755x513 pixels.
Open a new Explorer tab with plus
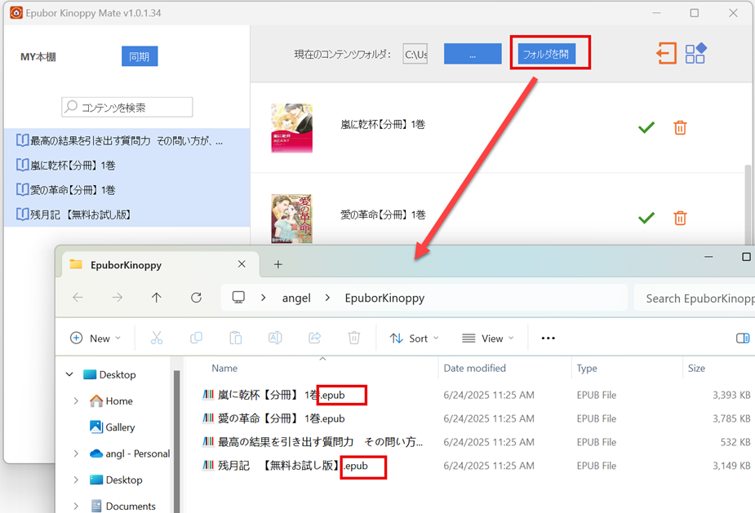tap(278, 264)
